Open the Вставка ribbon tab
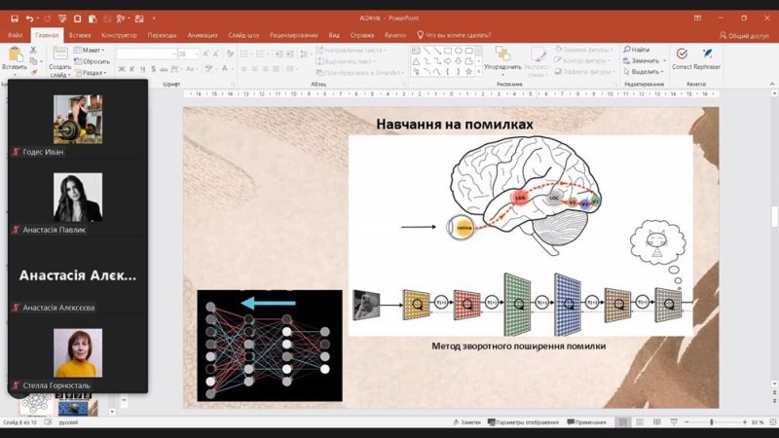This screenshot has height=438, width=779. (81, 35)
